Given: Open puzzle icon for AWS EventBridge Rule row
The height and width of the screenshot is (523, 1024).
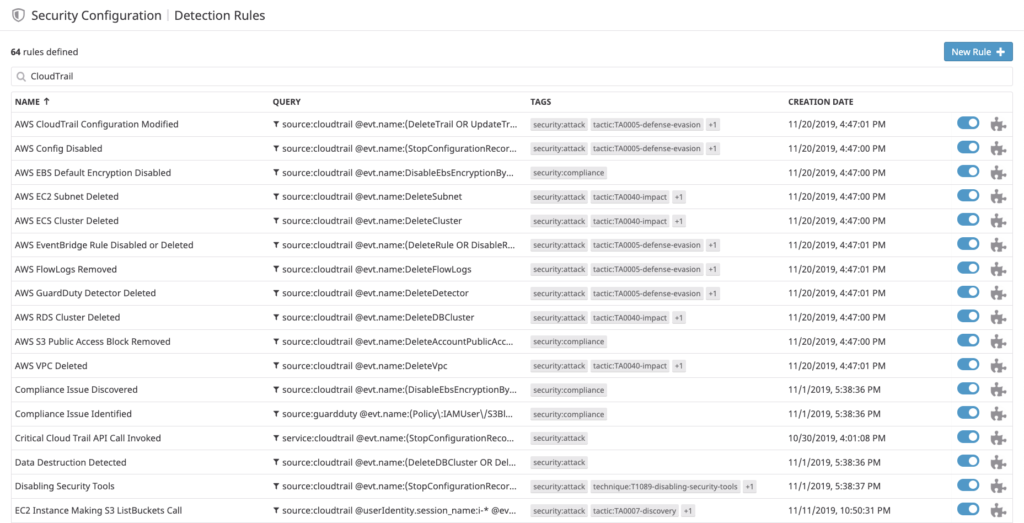Looking at the screenshot, I should click(998, 245).
